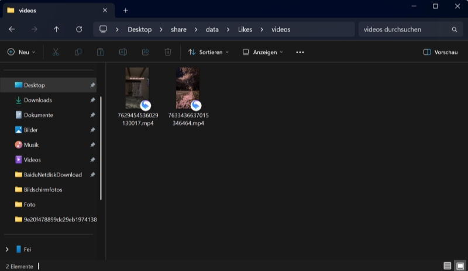Click the Copy icon in toolbar
The width and height of the screenshot is (468, 271).
click(x=78, y=52)
